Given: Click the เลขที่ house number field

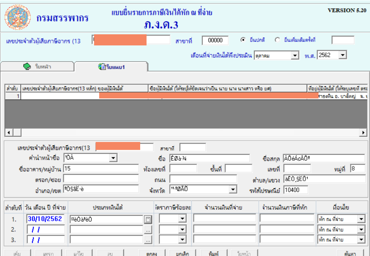Looking at the screenshot, I should click(x=297, y=169).
